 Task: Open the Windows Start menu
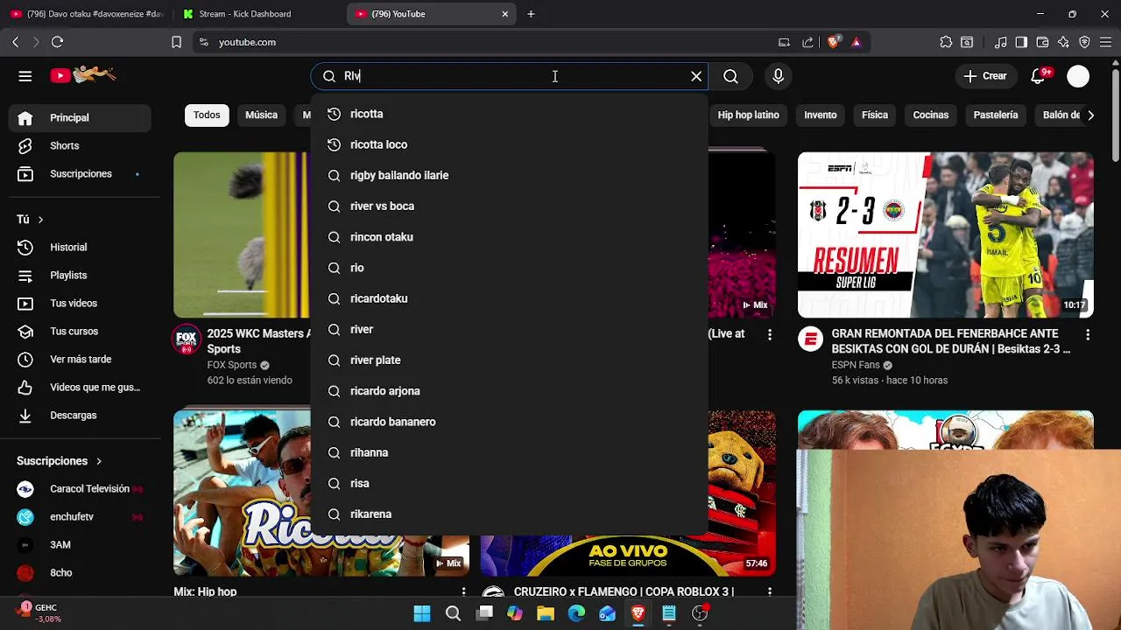pos(422,613)
